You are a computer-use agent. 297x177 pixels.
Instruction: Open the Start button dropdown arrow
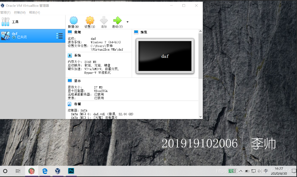pyautogui.click(x=127, y=22)
